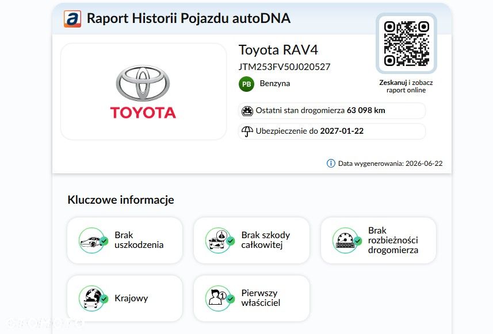The width and height of the screenshot is (493, 334).
Task: Click the Benzyna fuel label
Action: 275,83
